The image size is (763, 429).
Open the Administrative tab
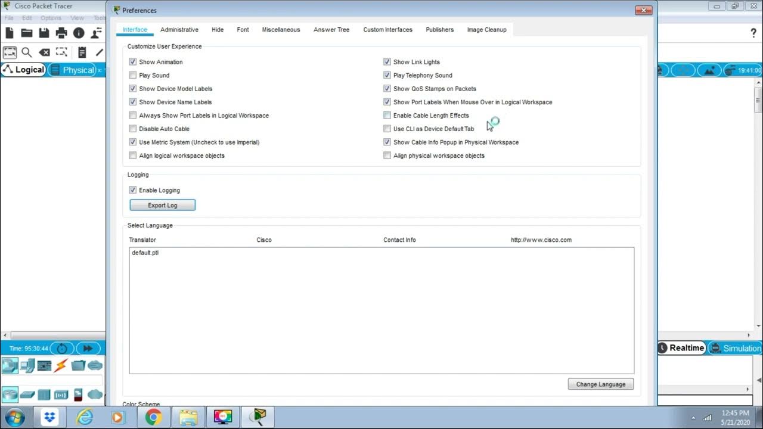pyautogui.click(x=179, y=30)
